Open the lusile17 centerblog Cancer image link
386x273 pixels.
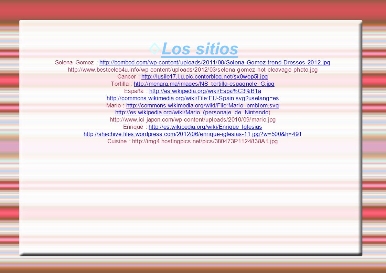[x=205, y=77]
